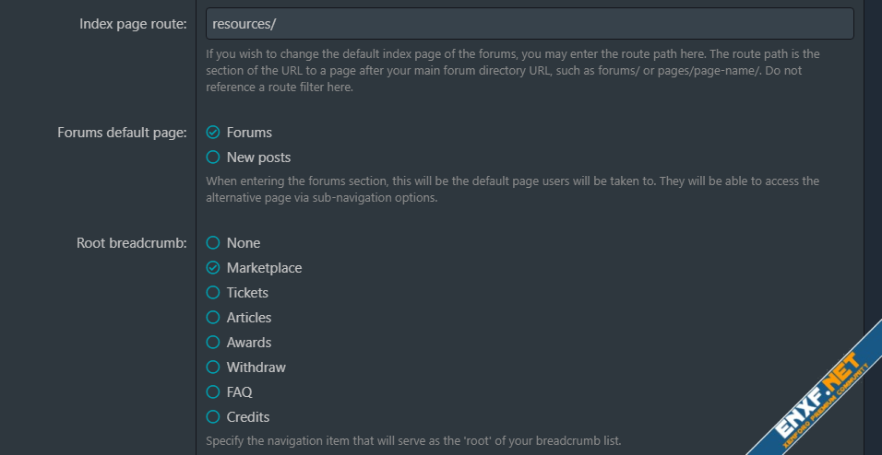Viewport: 882px width, 455px height.
Task: Click the 'Root breadcrumb:' label
Action: [132, 243]
